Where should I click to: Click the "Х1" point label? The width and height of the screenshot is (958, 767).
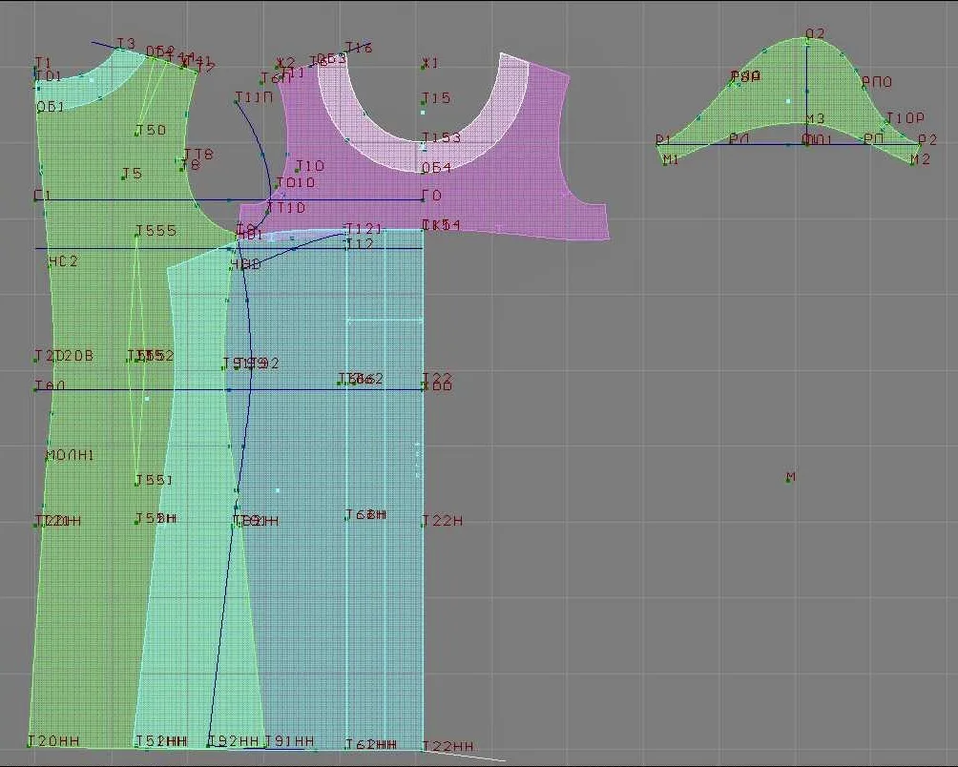pyautogui.click(x=430, y=63)
